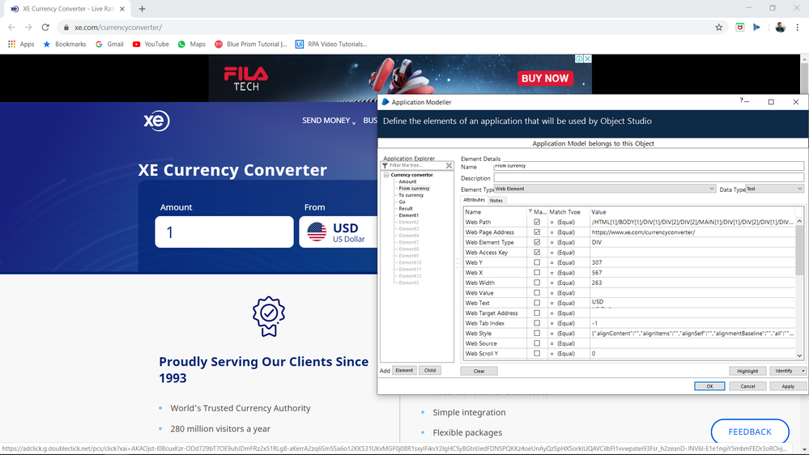809x455 pixels.
Task: Check Match for Web X attribute
Action: click(x=537, y=272)
